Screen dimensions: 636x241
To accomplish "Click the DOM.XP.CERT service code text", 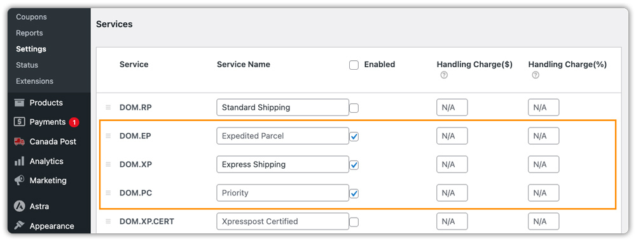I will point(148,221).
